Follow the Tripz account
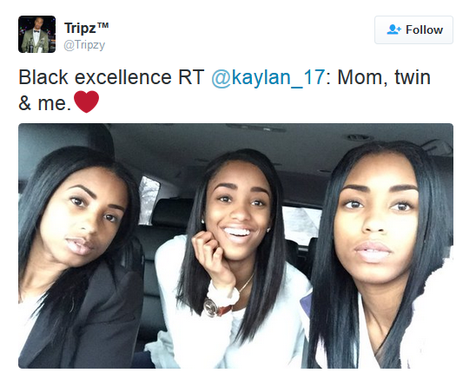This screenshot has height=373, width=476. click(x=413, y=29)
